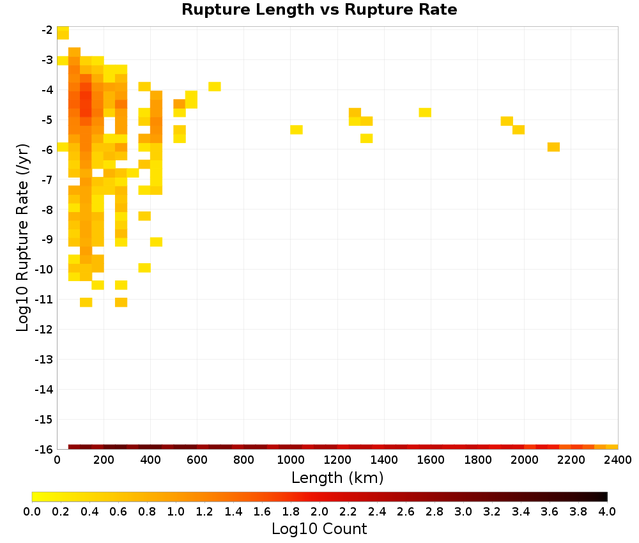Click the y-axis tick label "-12"
This screenshot has height=543, width=639.
click(44, 330)
